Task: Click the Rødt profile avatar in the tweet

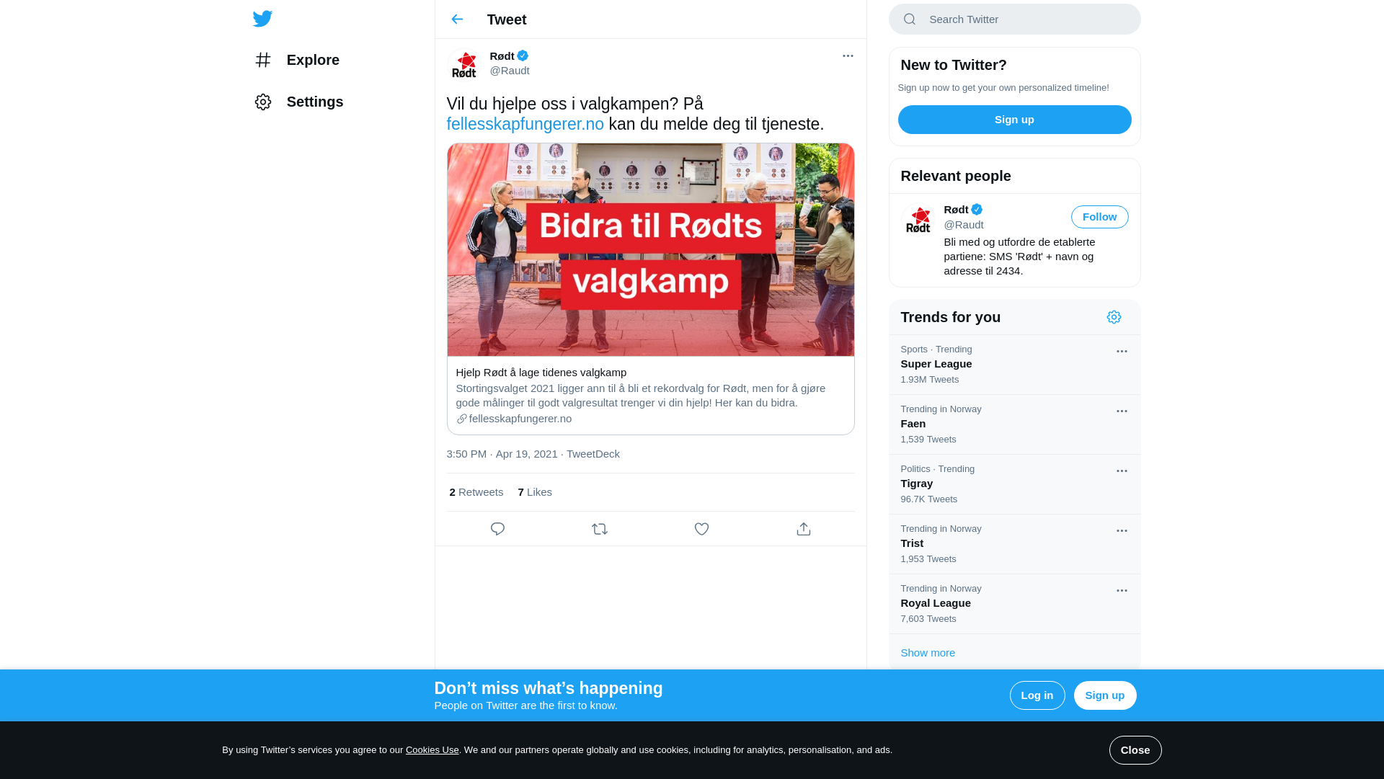Action: 465,63
